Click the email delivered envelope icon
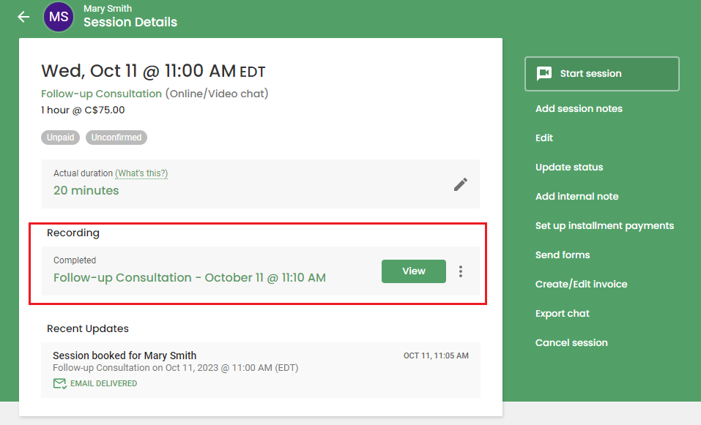The image size is (701, 425). click(x=60, y=383)
